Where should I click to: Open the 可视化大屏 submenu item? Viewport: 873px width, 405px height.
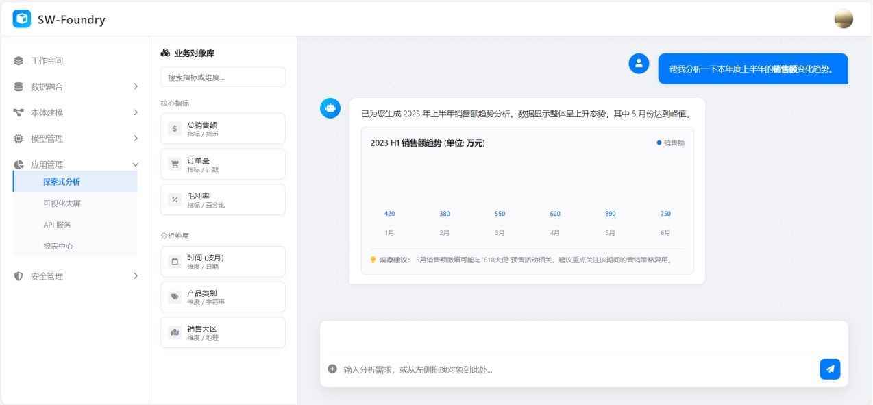(62, 204)
